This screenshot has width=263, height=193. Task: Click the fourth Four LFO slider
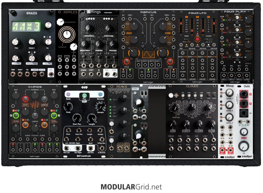click(214, 26)
